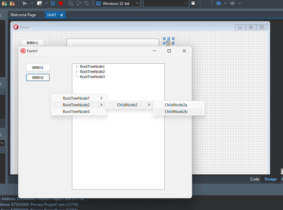Switch to the Code view tab
The width and height of the screenshot is (283, 210).
pos(255,179)
